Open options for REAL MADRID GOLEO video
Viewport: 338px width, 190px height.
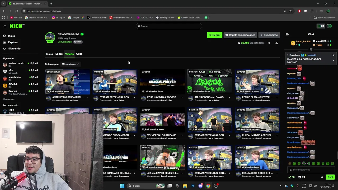click(277, 173)
